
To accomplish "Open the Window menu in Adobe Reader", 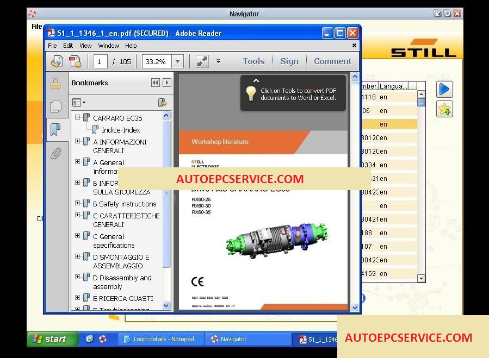I will tap(109, 46).
